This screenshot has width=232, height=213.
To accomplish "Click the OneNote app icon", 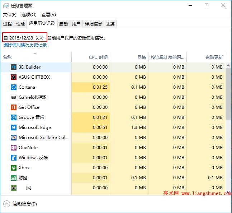I will (x=14, y=148).
